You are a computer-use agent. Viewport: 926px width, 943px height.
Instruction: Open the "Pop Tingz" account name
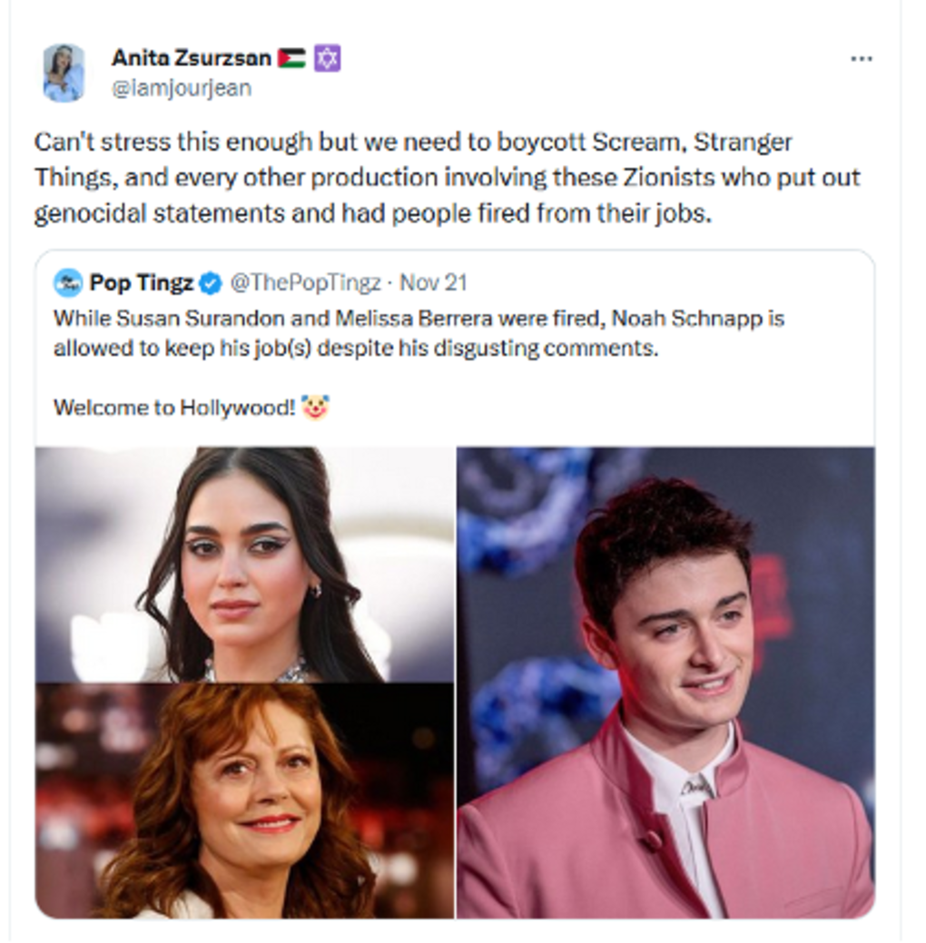click(141, 283)
